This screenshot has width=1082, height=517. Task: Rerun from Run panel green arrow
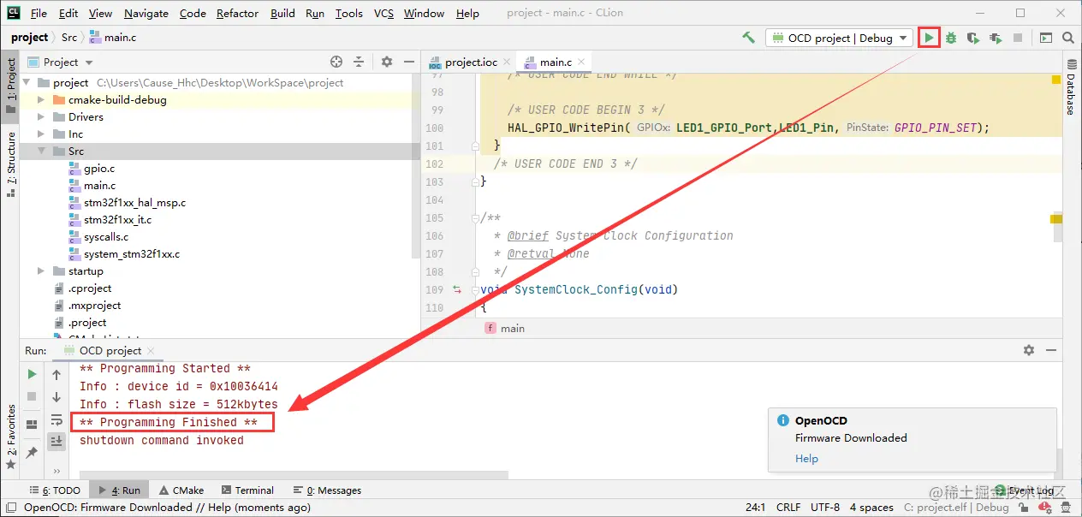click(x=32, y=374)
